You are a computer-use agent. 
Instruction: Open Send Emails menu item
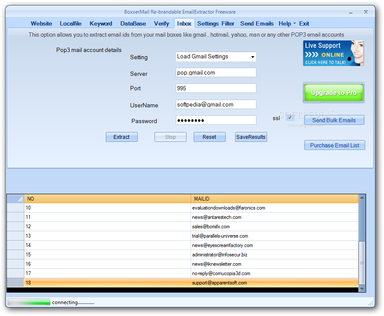click(257, 24)
